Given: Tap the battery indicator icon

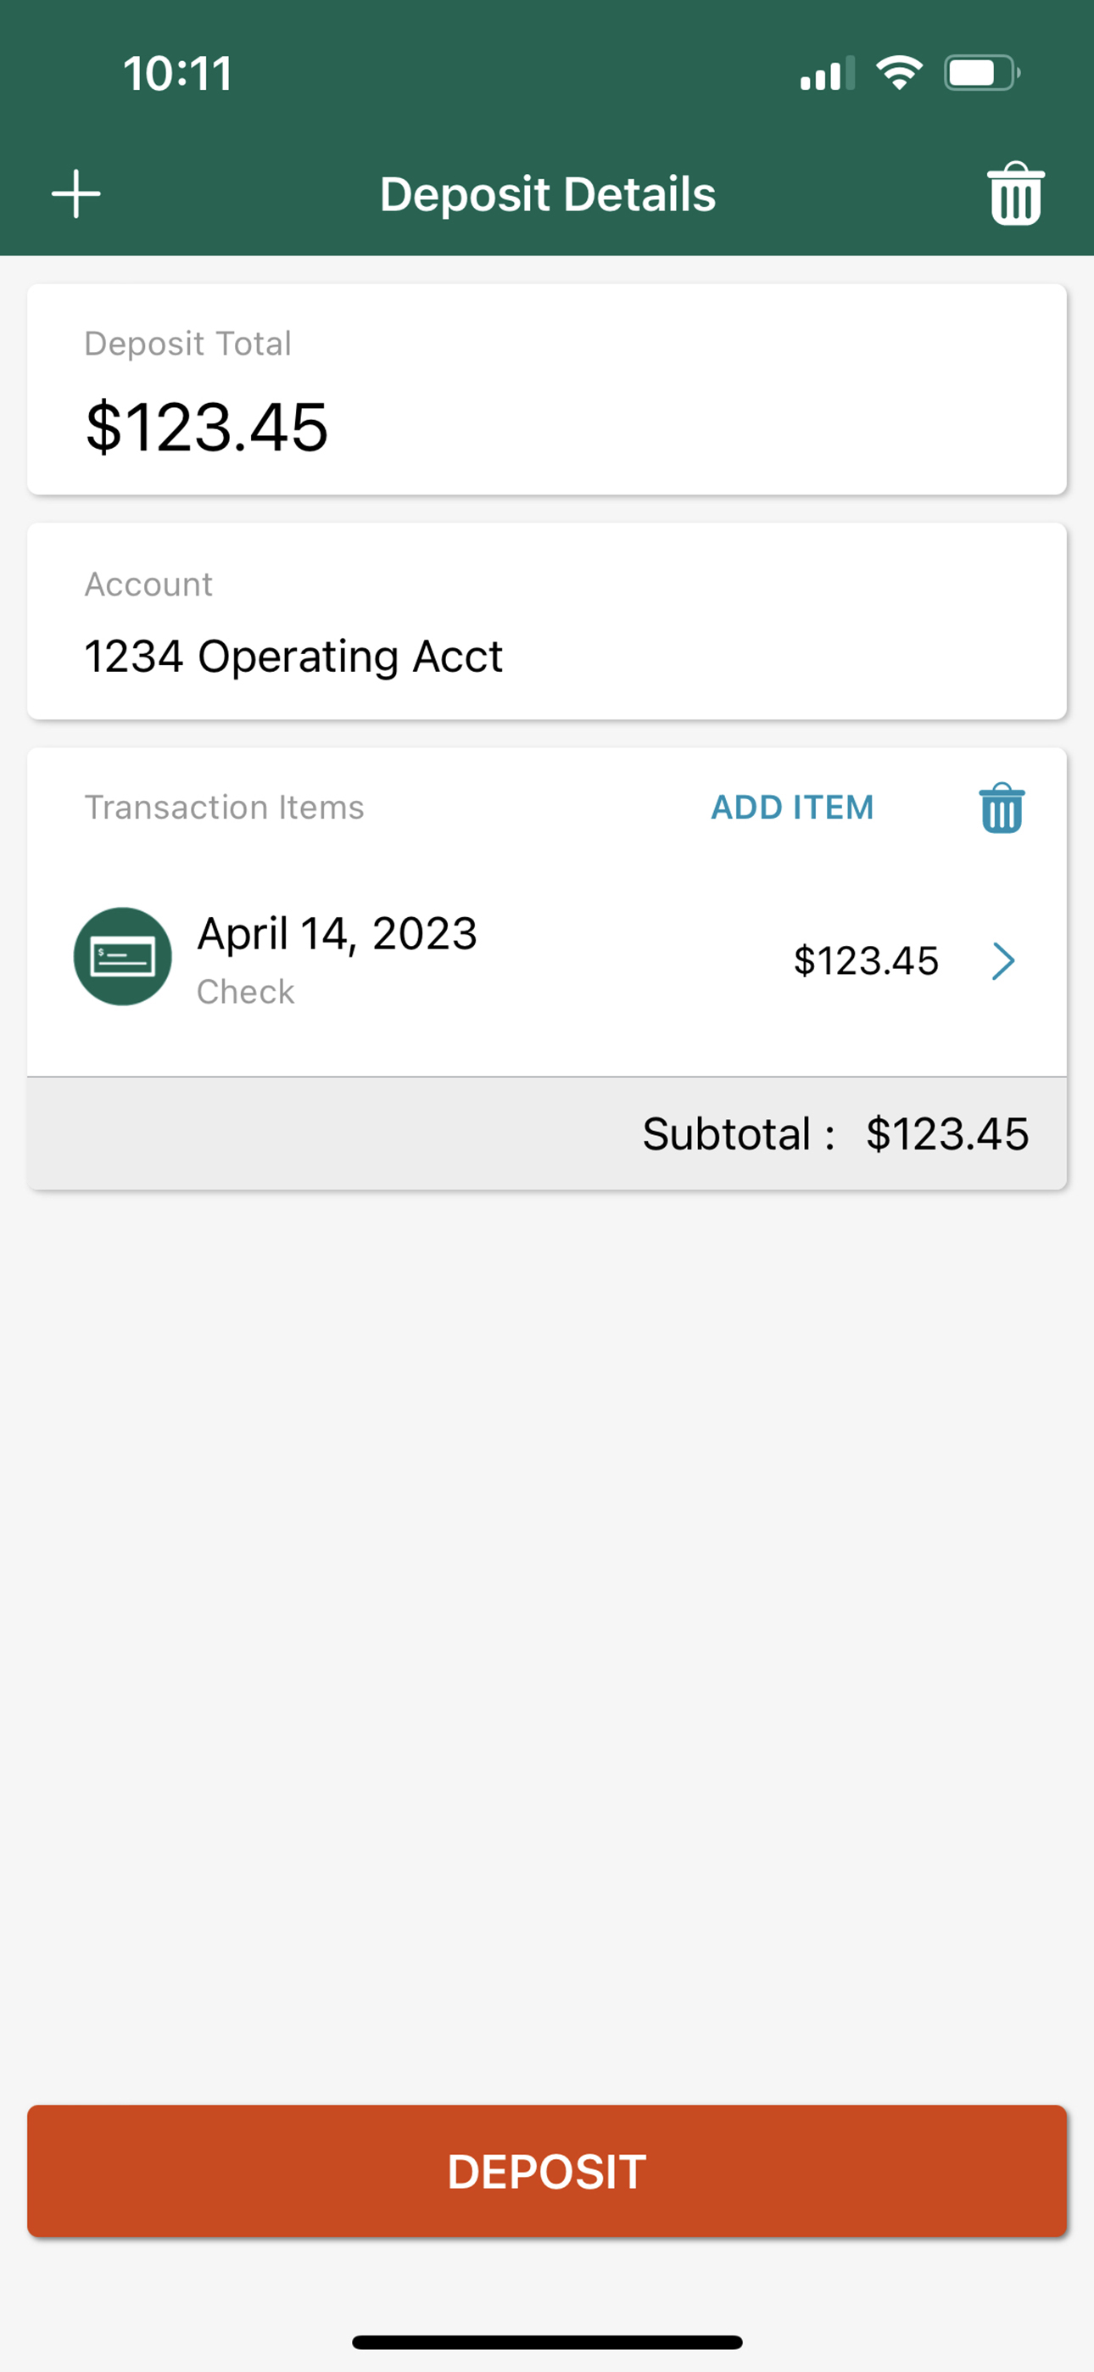Looking at the screenshot, I should (x=982, y=73).
